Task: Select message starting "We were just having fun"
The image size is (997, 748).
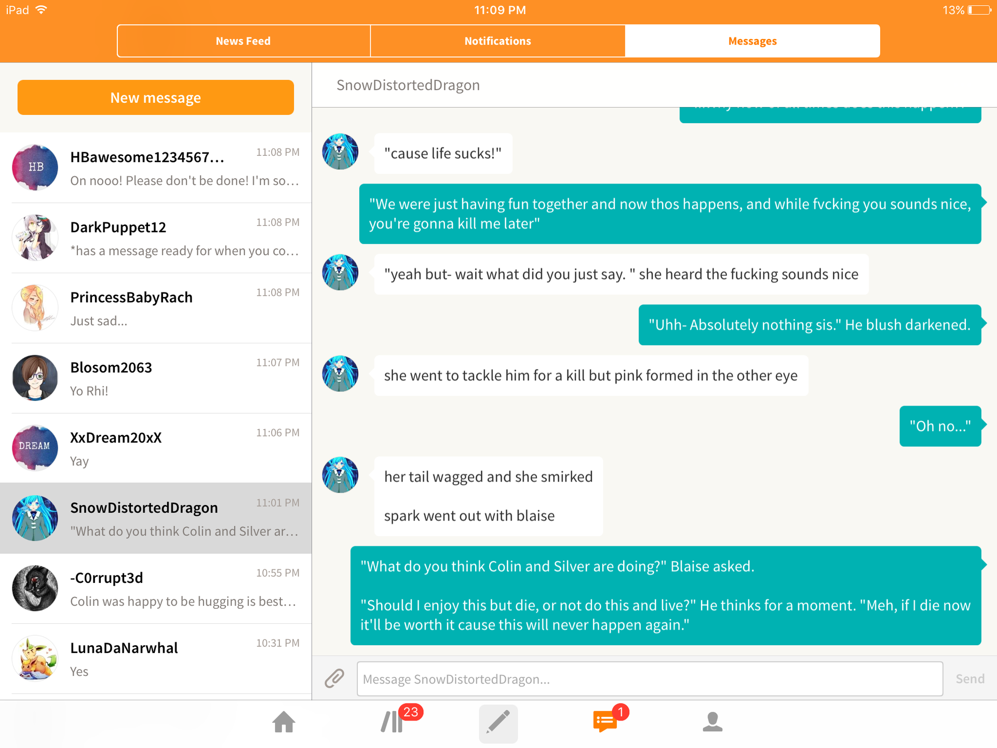Action: [x=670, y=214]
